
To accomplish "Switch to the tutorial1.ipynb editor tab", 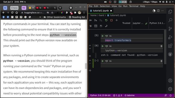I will 101,11.
